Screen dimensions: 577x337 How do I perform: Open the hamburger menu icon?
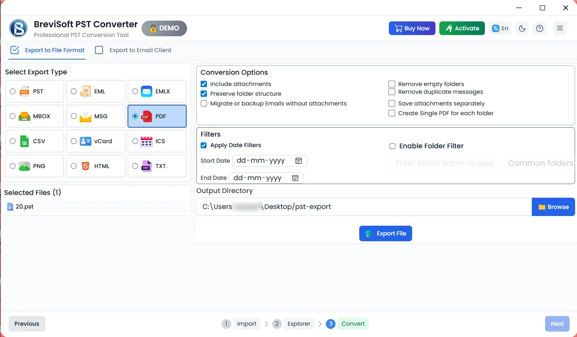point(560,28)
